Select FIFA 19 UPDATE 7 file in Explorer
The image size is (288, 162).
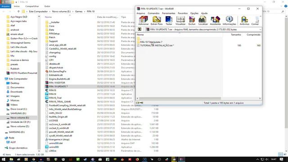click(x=58, y=86)
